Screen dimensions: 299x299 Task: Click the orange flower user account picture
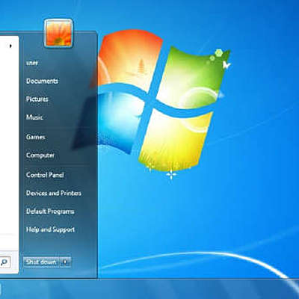58,33
